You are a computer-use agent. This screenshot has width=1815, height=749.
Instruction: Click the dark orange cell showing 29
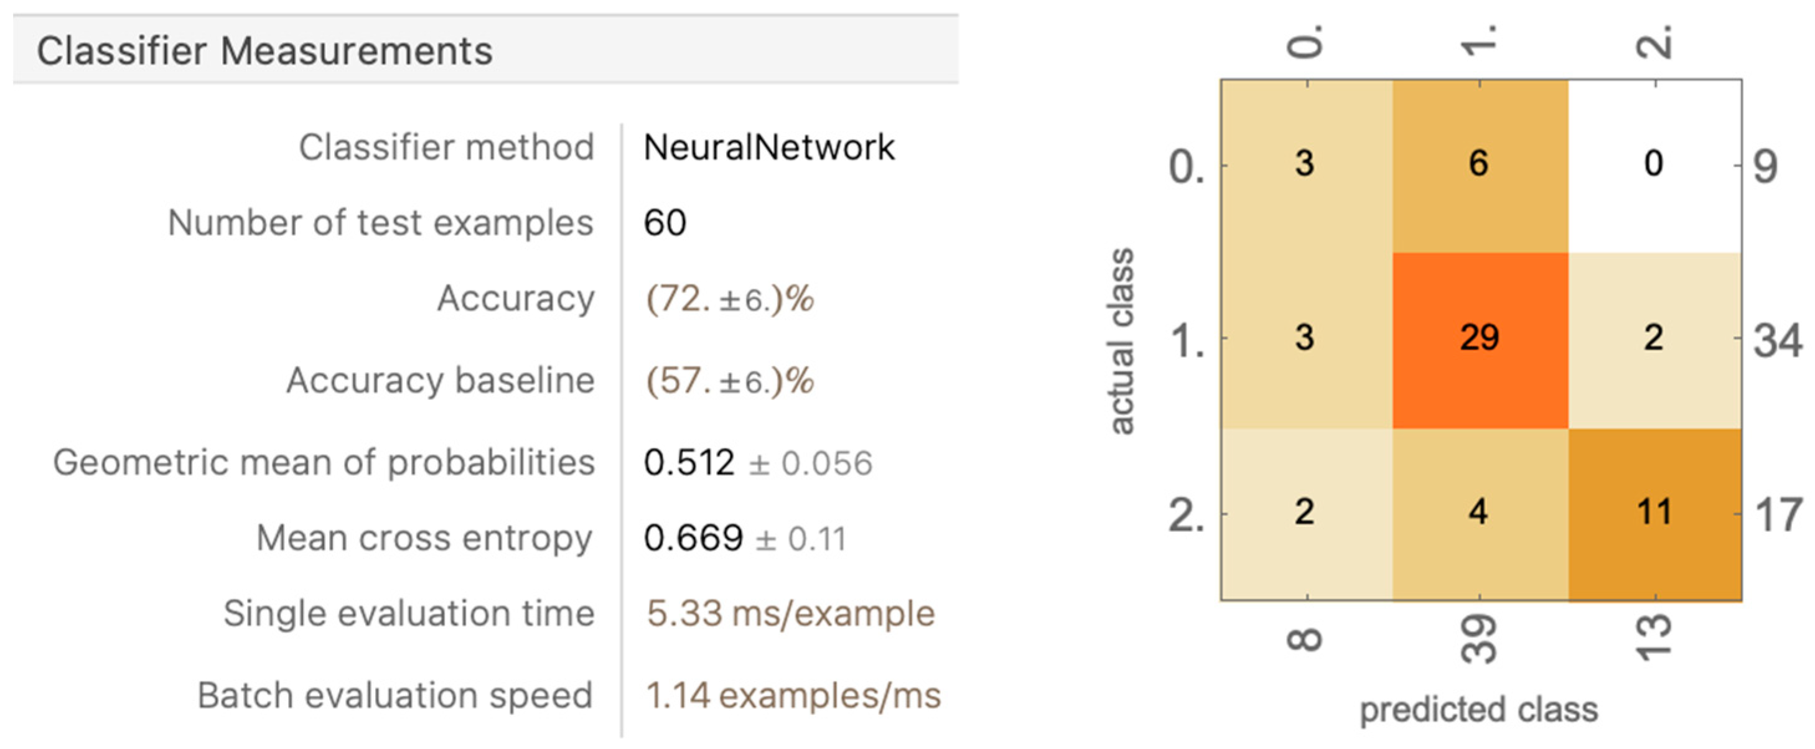tap(1479, 338)
